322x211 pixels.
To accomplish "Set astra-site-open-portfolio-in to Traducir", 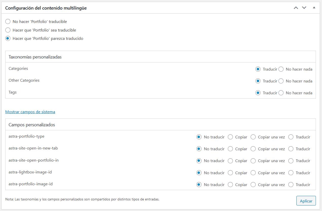I will (291, 161).
